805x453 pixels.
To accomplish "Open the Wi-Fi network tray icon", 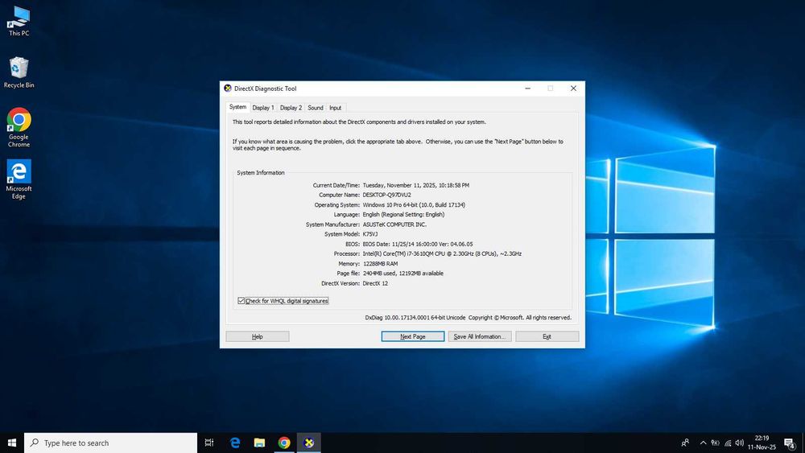I will 728,443.
